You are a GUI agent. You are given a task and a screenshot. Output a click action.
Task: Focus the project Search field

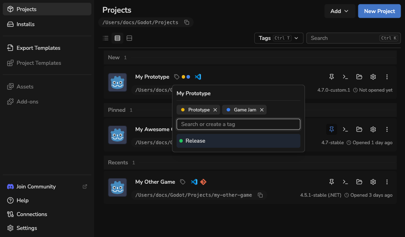pyautogui.click(x=353, y=38)
